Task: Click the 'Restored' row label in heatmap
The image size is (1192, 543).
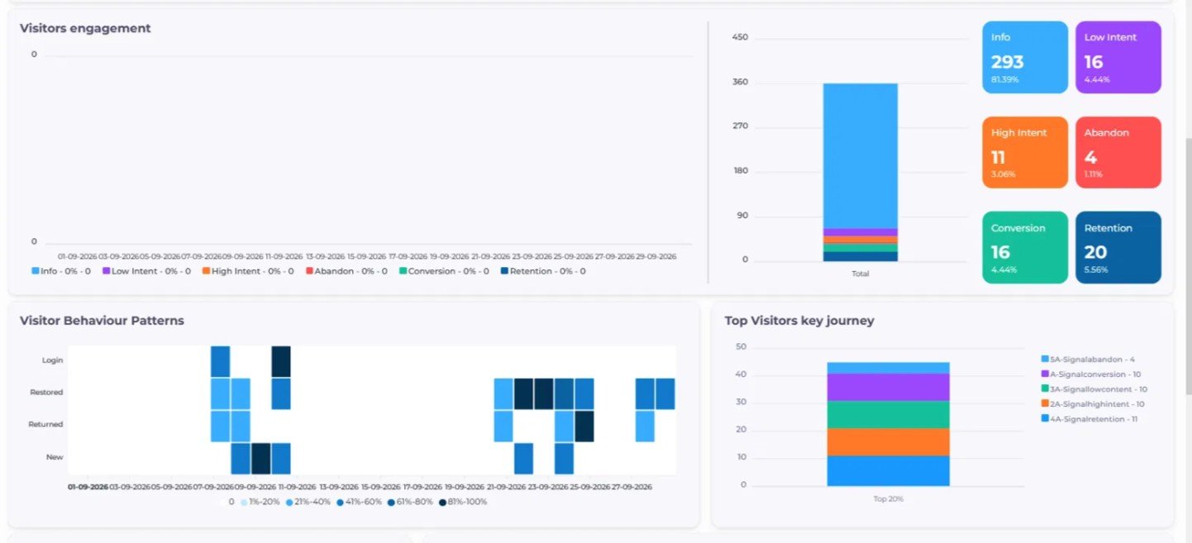Action: click(x=46, y=393)
